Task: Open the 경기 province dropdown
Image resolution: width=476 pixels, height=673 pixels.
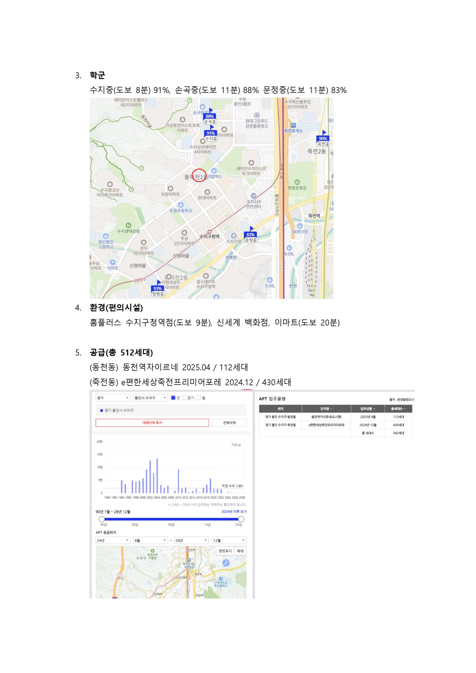Action: point(113,398)
